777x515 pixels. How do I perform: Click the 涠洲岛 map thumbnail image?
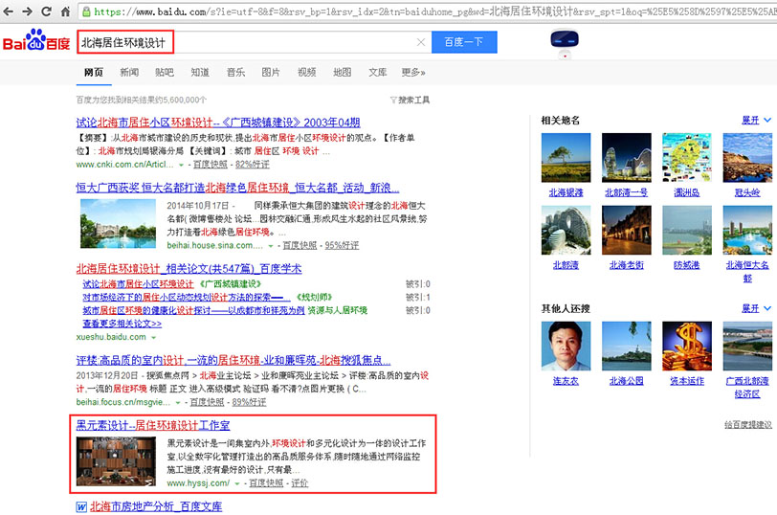tap(687, 158)
